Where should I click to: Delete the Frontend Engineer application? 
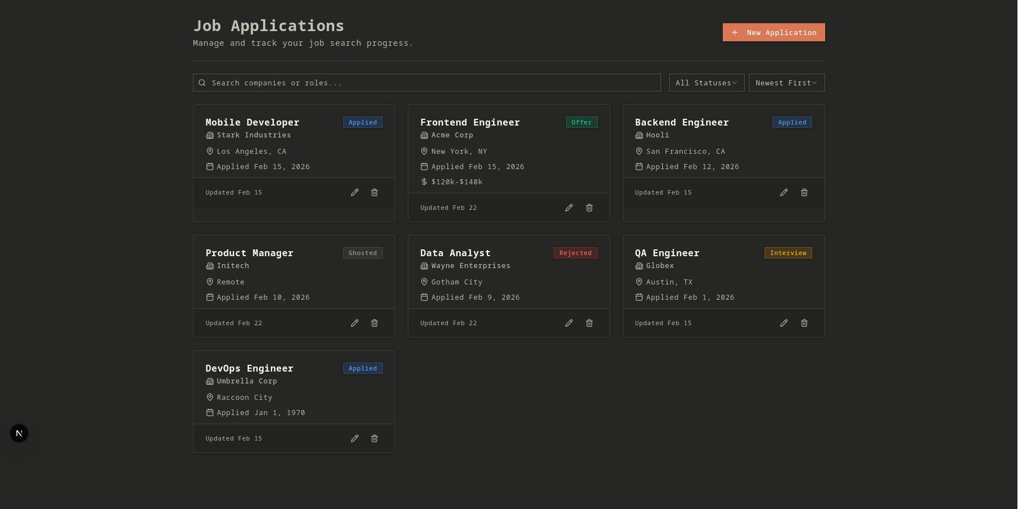click(x=589, y=208)
